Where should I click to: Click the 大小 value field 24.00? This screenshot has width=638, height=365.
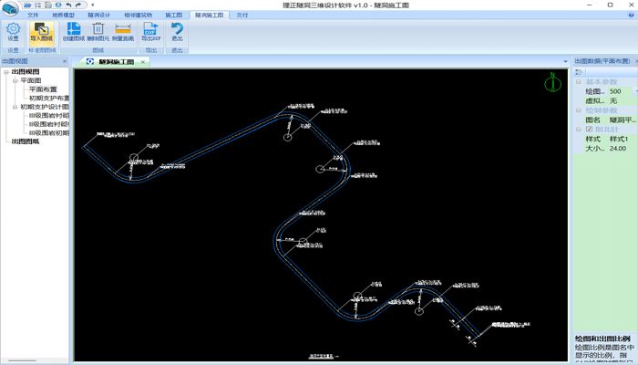[620, 148]
